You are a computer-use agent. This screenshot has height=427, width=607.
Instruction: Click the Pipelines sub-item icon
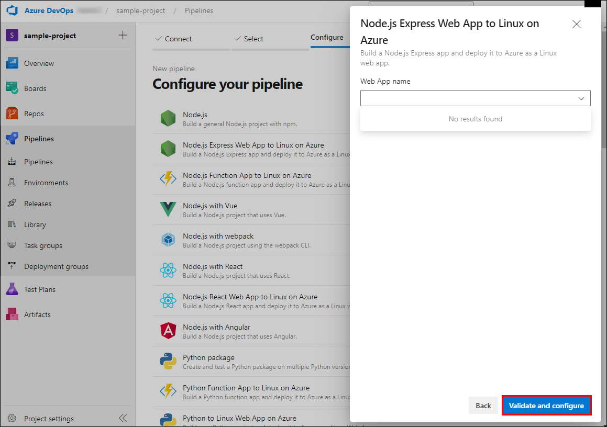coord(12,162)
